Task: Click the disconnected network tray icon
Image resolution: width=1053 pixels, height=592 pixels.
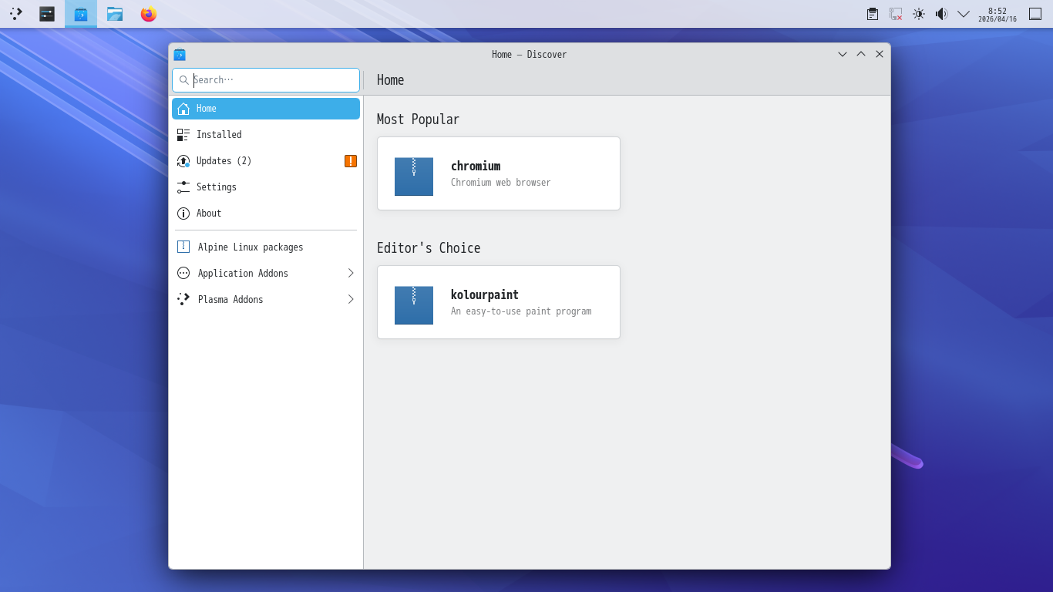Action: point(896,14)
